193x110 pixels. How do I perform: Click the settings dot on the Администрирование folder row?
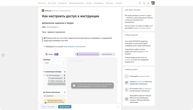click(65, 78)
